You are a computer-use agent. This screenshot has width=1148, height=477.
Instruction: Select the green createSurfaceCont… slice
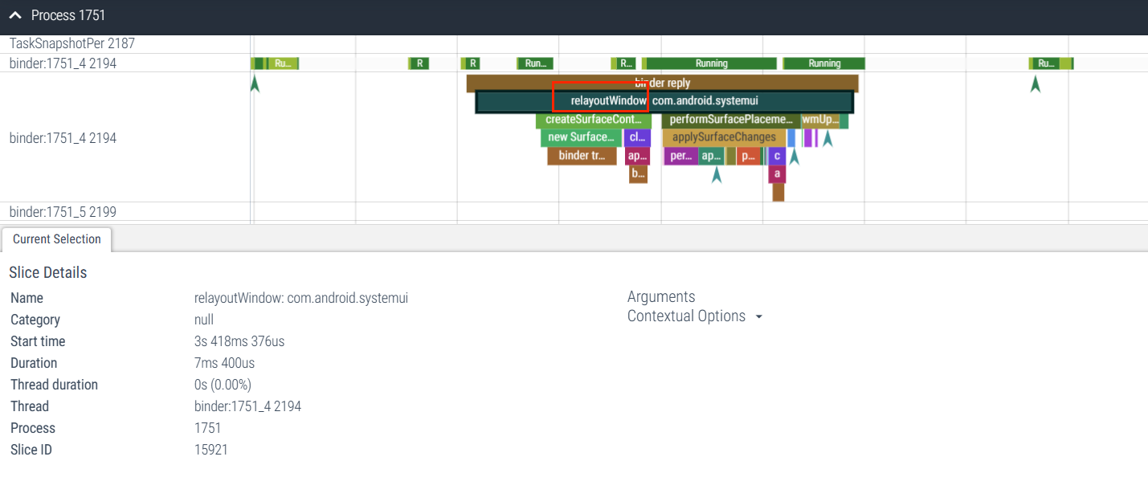tap(594, 120)
